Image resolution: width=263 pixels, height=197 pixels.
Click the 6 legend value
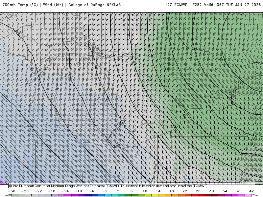131,191
